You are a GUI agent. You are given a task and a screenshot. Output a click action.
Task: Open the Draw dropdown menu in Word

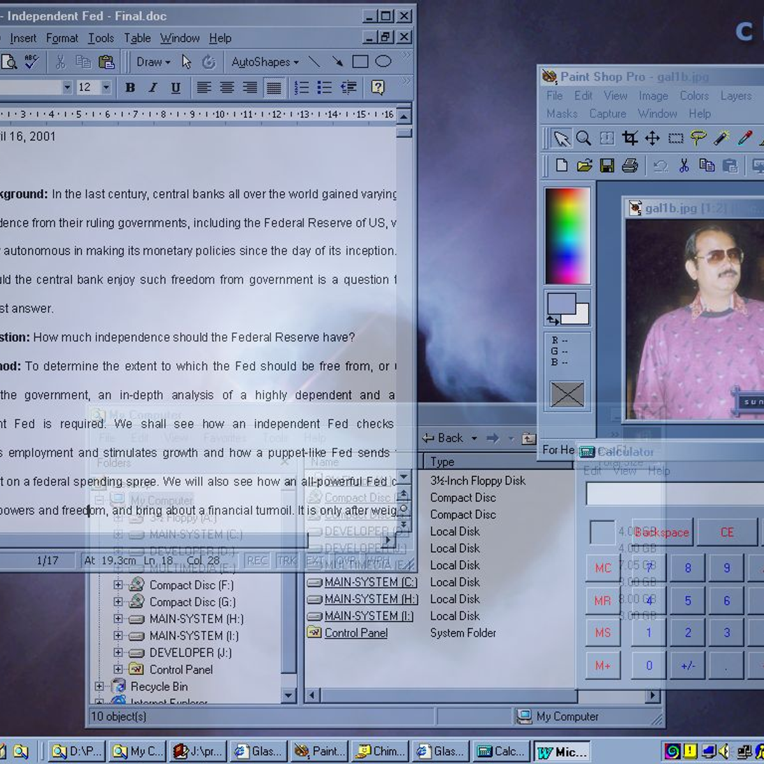point(153,62)
